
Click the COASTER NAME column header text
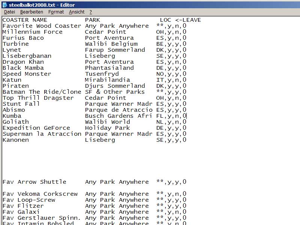coord(25,20)
